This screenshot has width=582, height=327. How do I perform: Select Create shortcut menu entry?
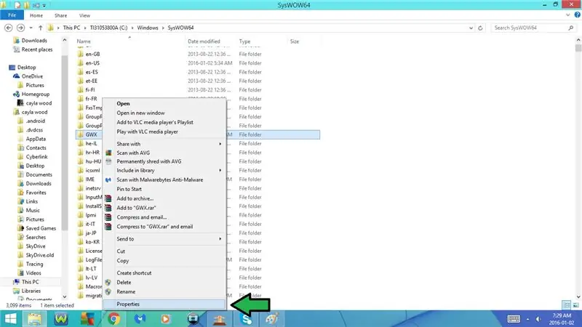[x=164, y=273]
